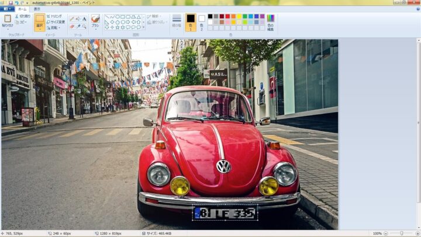This screenshot has width=421, height=237.
Task: Click the vertical scrollbar on the right
Action: click(x=419, y=121)
